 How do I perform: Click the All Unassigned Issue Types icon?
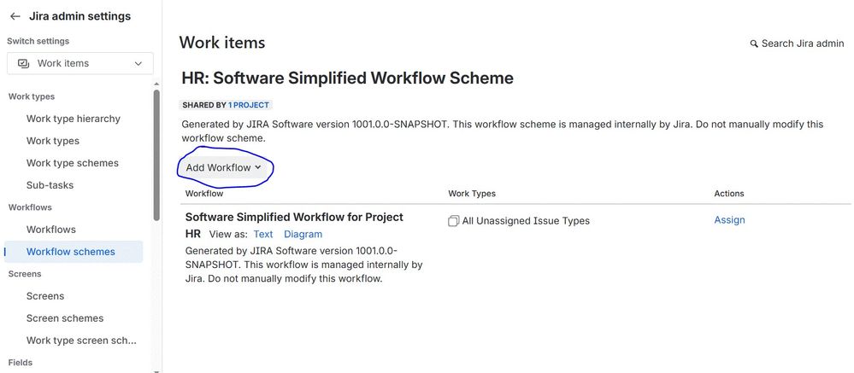tap(453, 221)
